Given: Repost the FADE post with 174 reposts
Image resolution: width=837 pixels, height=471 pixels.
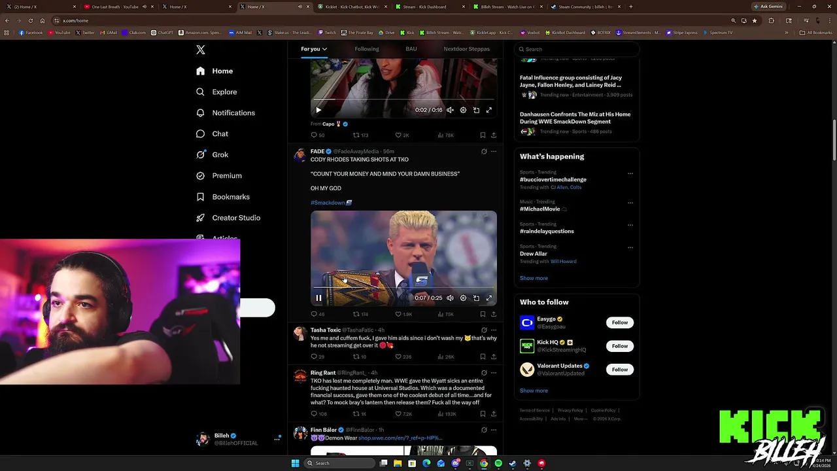Looking at the screenshot, I should pos(361,314).
